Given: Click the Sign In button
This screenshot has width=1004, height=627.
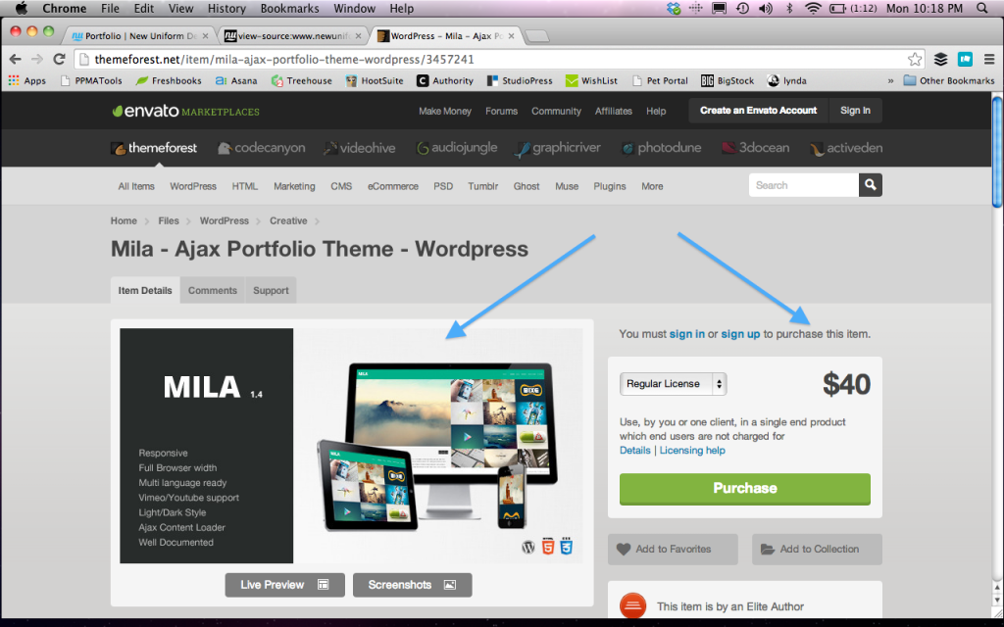Looking at the screenshot, I should (855, 111).
